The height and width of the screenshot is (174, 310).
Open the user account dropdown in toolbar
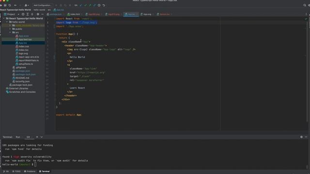pyautogui.click(x=27, y=5)
